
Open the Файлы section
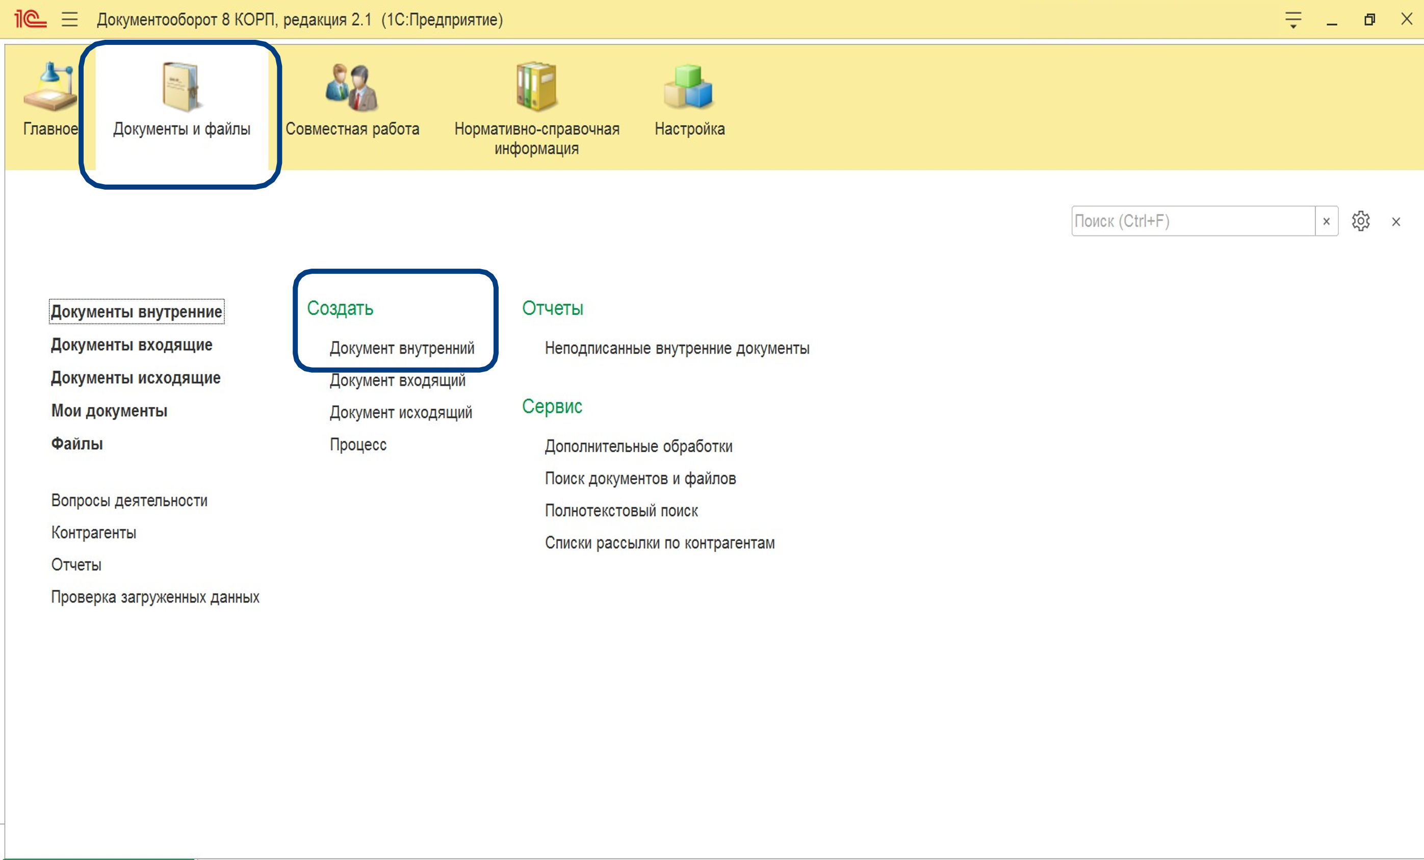coord(77,444)
